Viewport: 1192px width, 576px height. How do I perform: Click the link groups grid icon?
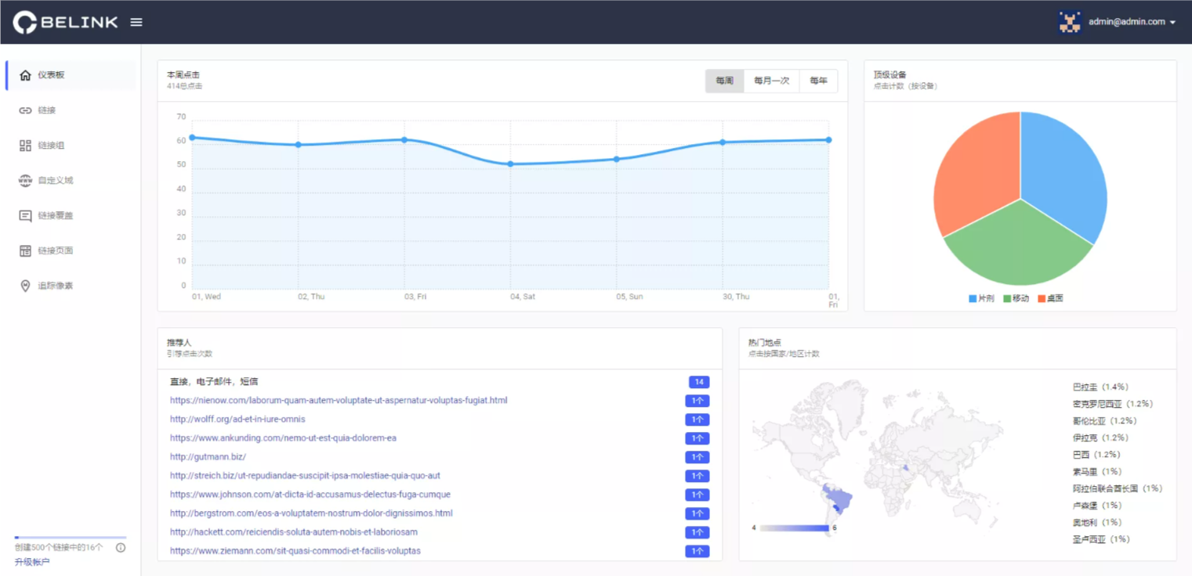point(25,146)
